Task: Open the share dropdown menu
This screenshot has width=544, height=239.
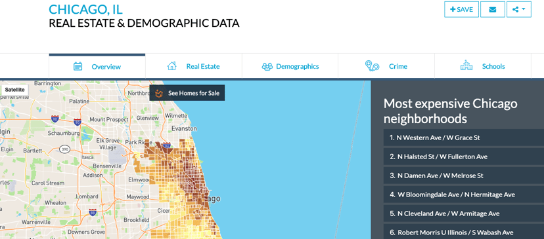Action: (x=518, y=9)
